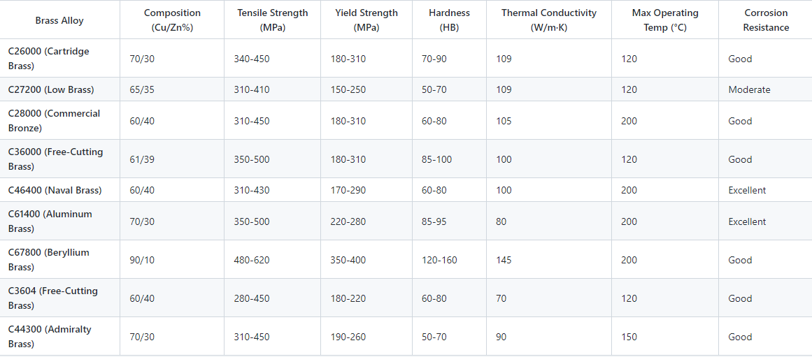The width and height of the screenshot is (812, 357).
Task: Click the C67800 (Beryllium Brass) cell
Action: pos(49,260)
